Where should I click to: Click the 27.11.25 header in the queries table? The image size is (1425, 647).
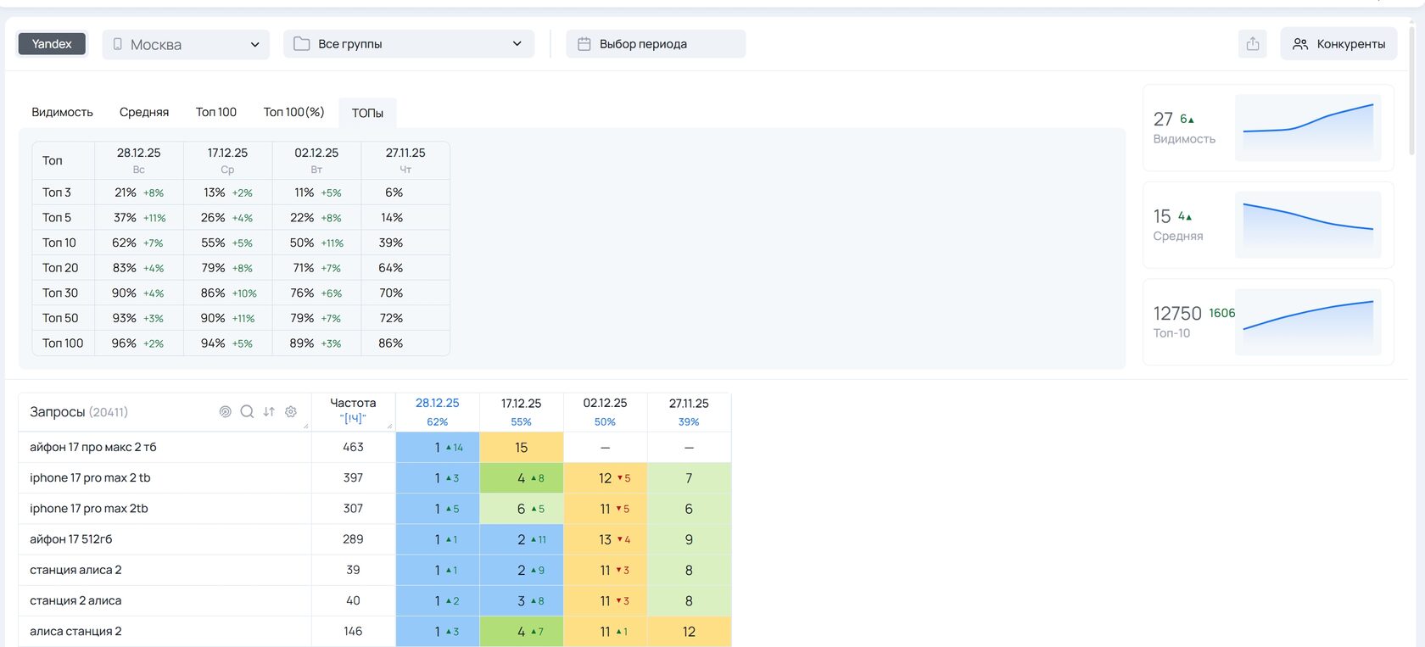point(689,411)
